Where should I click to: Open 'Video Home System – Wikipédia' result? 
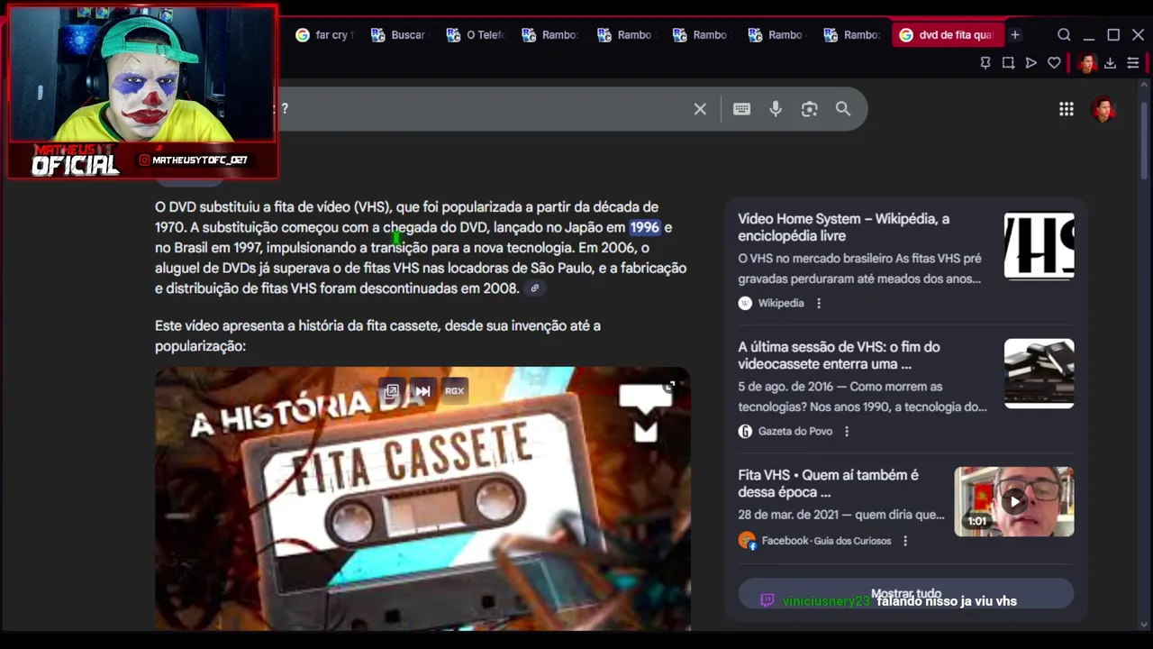(x=843, y=227)
